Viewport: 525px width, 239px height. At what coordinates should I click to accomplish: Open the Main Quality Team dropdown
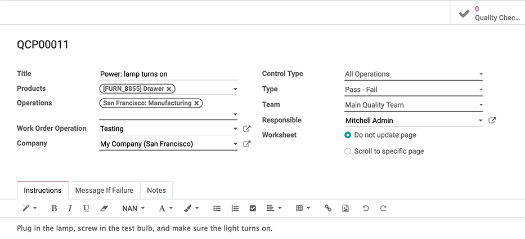point(414,105)
